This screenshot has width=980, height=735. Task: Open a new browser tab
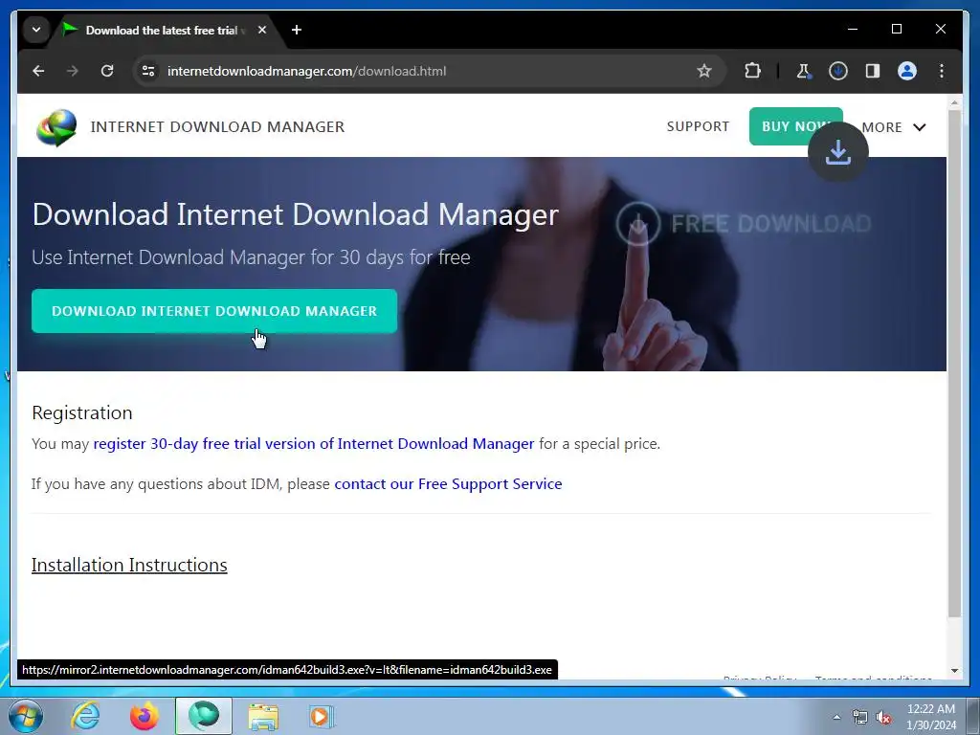297,30
